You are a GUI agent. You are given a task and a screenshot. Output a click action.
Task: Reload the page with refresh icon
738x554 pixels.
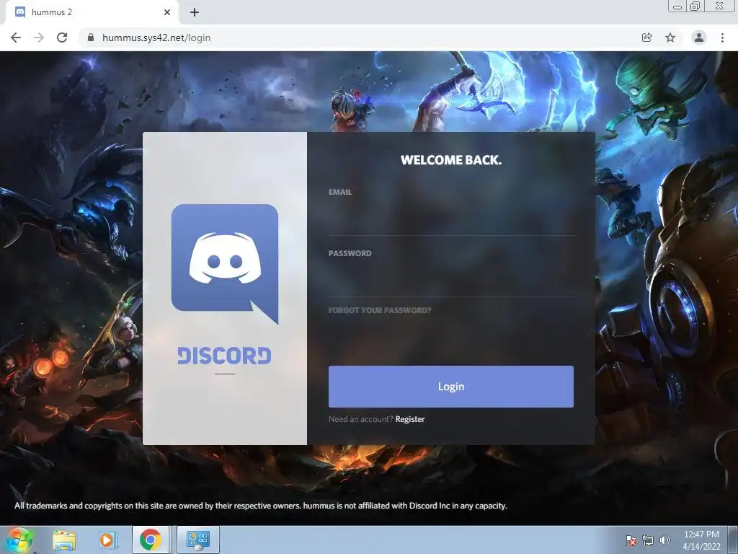(62, 38)
